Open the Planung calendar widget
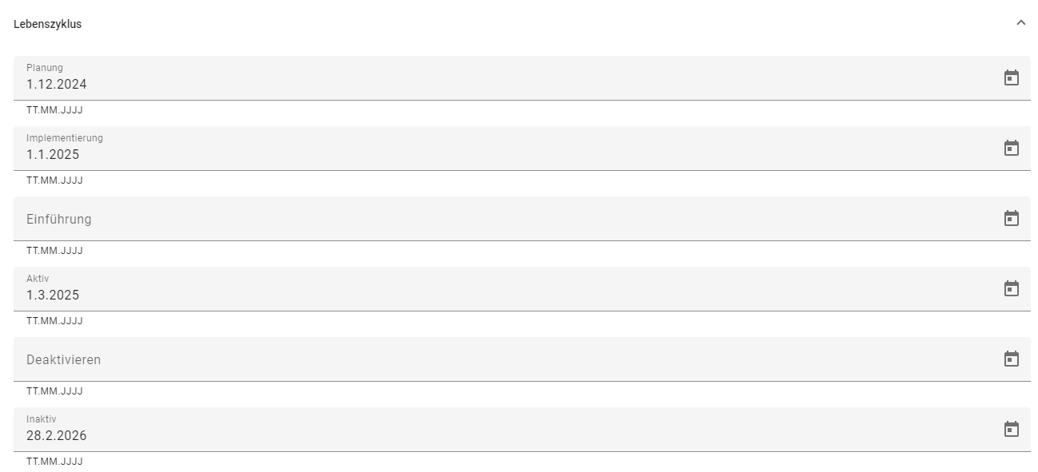Viewport: 1038px width, 472px height. pos(1012,77)
